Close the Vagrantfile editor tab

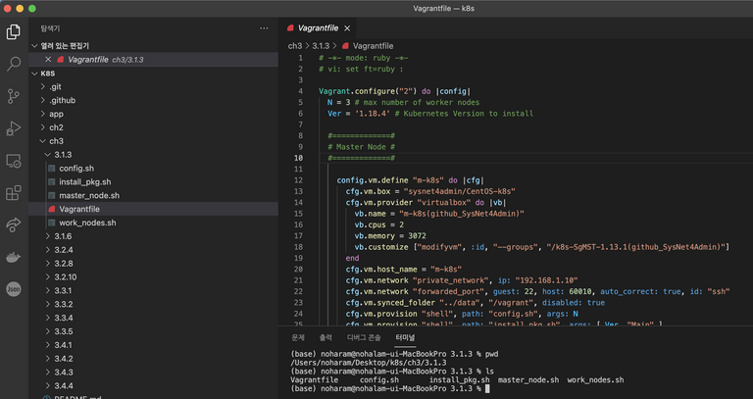(347, 28)
